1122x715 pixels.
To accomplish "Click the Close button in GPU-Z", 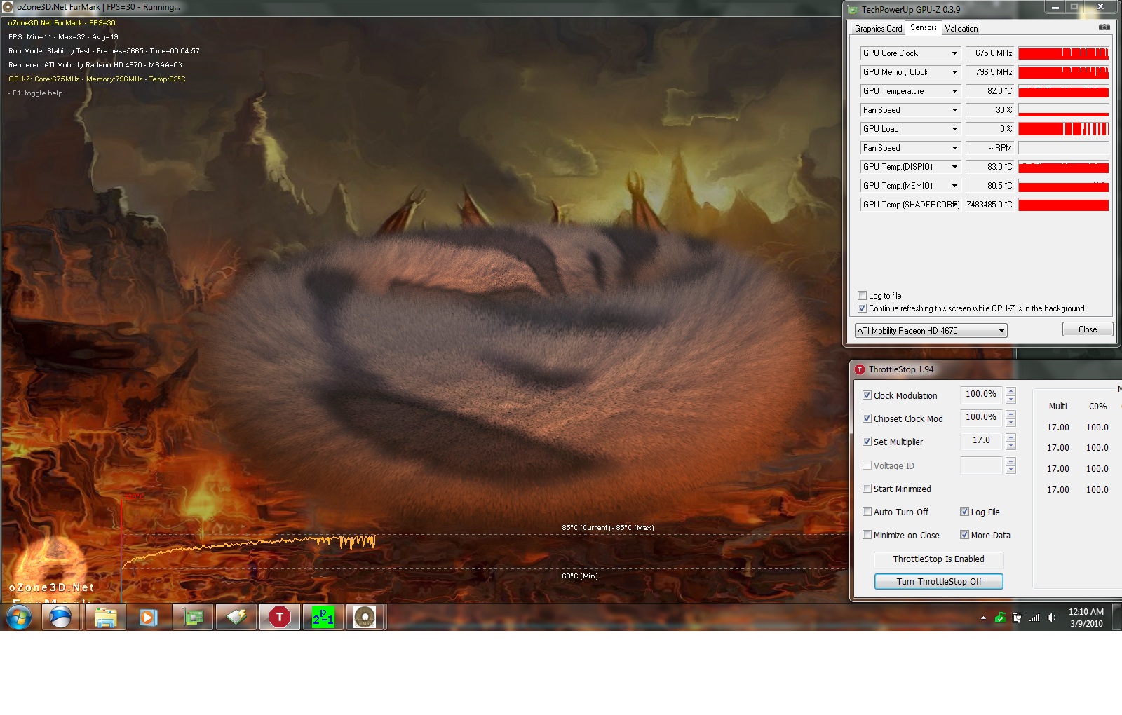I will coord(1088,329).
